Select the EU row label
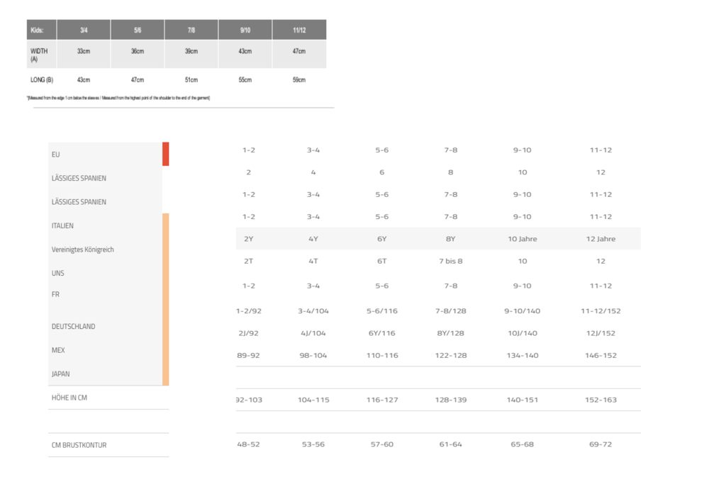The height and width of the screenshot is (489, 709). (55, 154)
